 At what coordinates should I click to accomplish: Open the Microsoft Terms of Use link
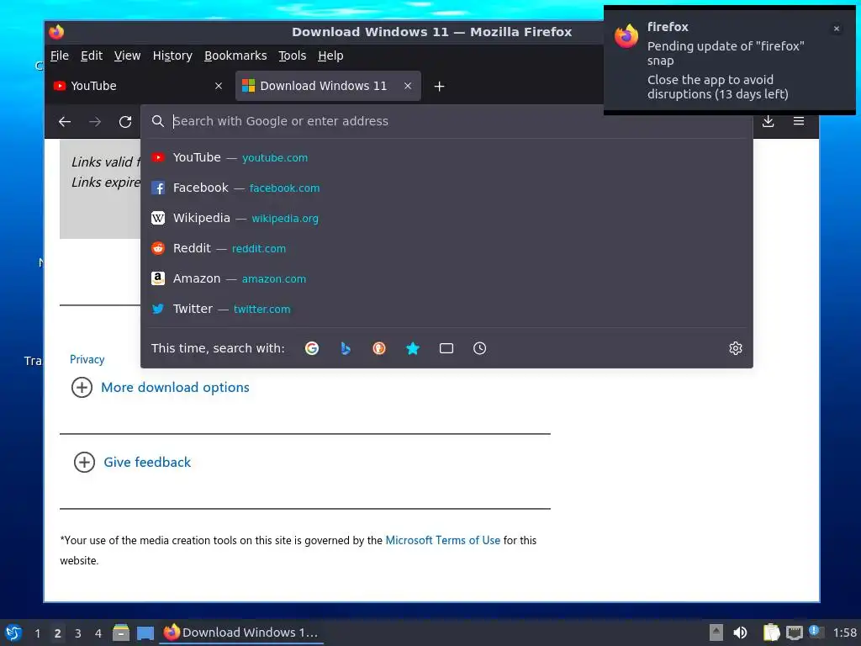(x=442, y=540)
